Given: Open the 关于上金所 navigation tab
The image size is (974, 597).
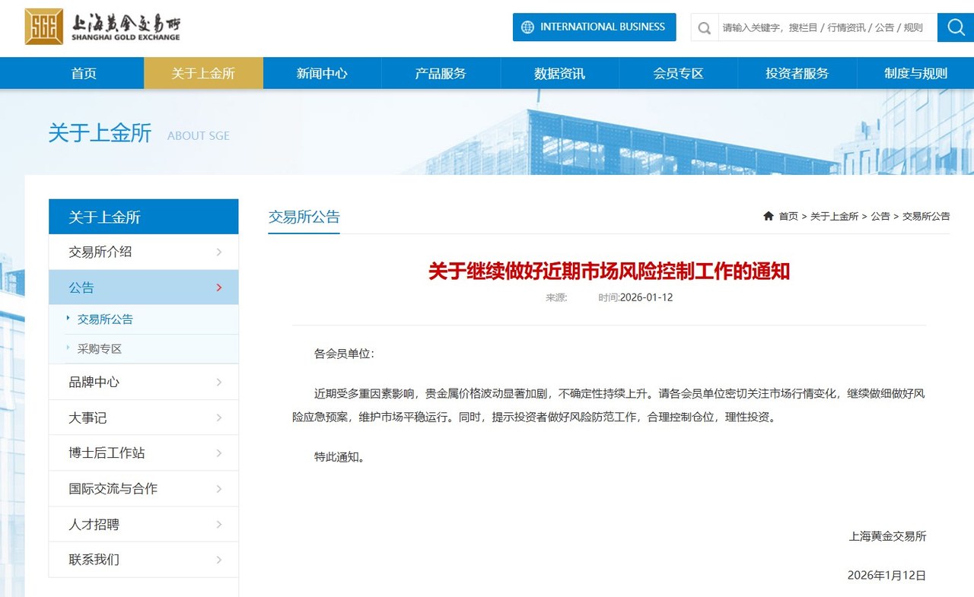Looking at the screenshot, I should point(203,74).
